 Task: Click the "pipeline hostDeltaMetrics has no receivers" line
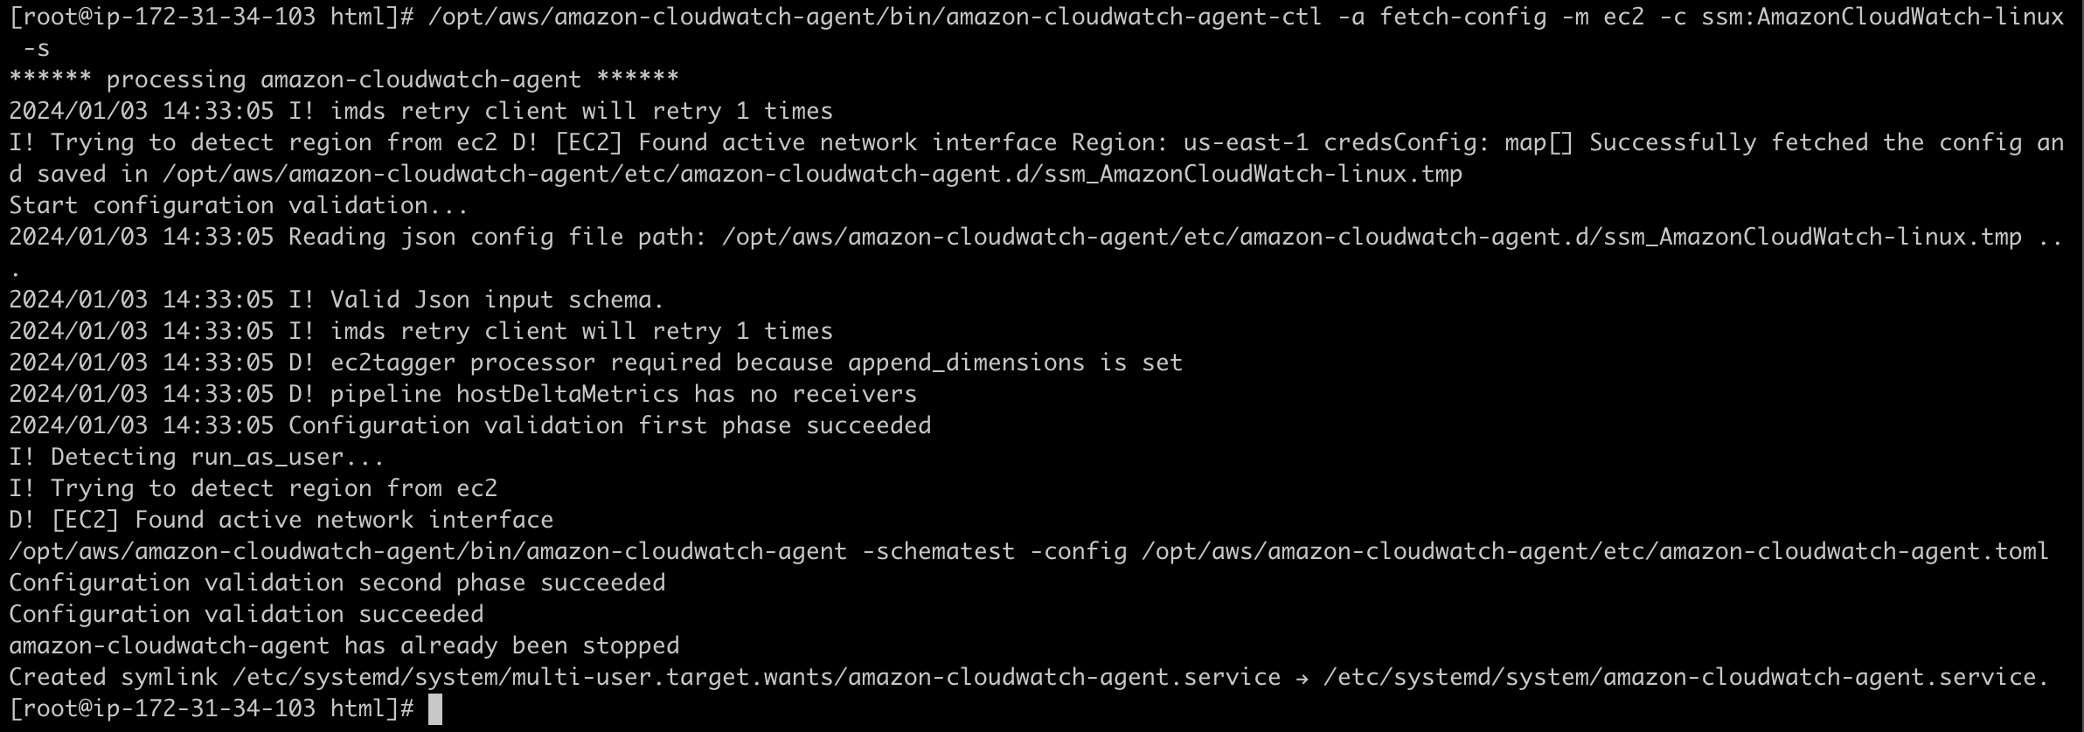click(622, 394)
